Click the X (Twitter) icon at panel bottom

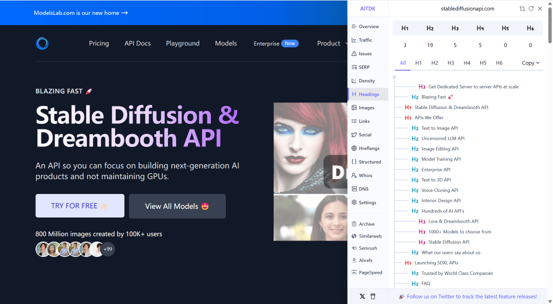tap(362, 296)
